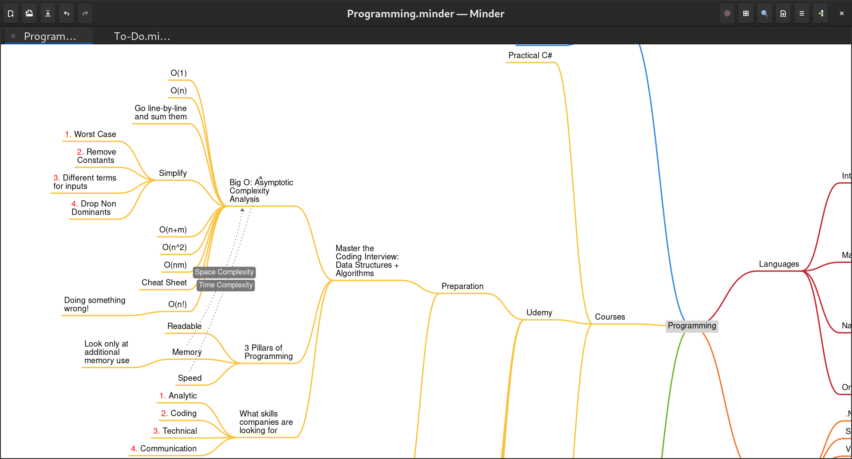Open the search popover
Screen dimensions: 852x459
[764, 13]
